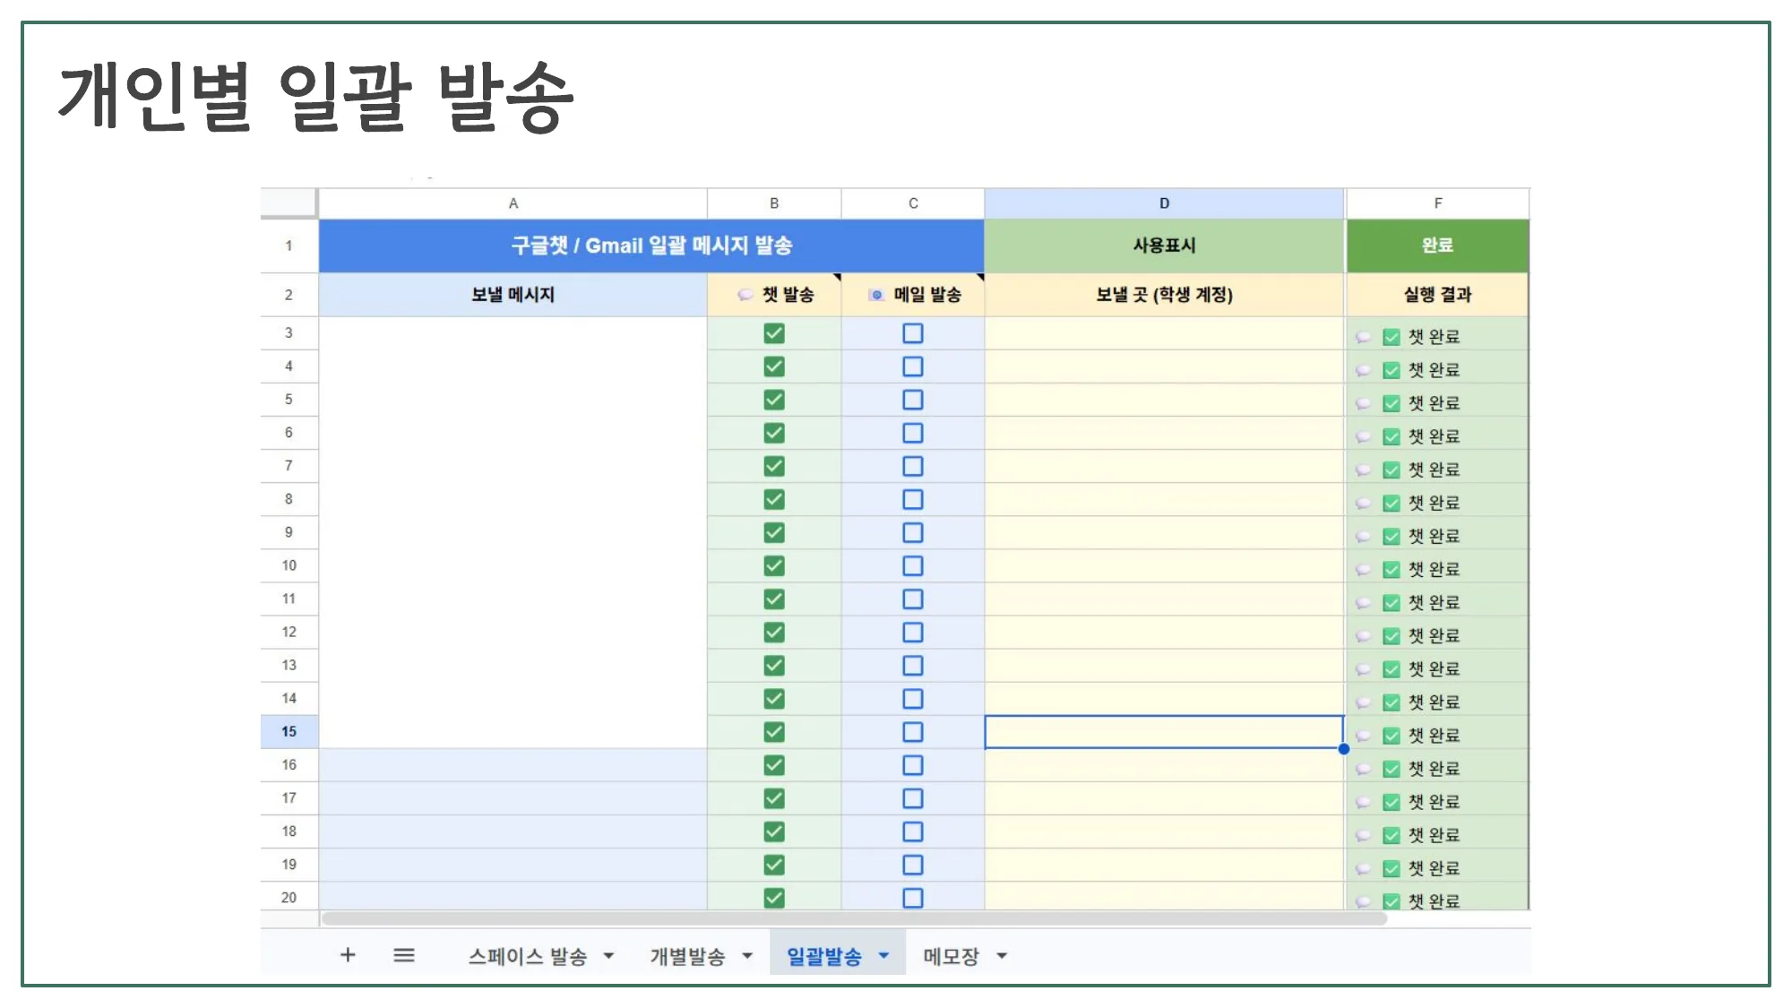Click chat bubble icon in 챗 발송 header
The image size is (1792, 1008).
click(x=745, y=295)
